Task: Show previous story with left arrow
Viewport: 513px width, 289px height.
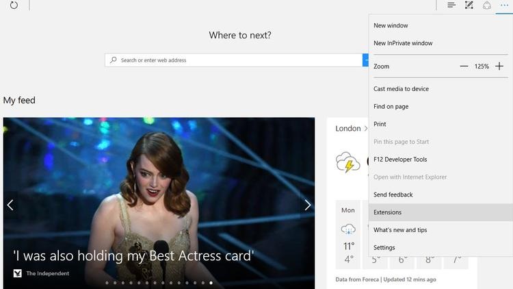Action: click(x=10, y=205)
